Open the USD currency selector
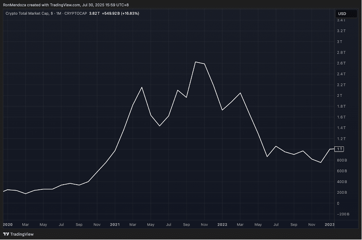 tap(342, 14)
